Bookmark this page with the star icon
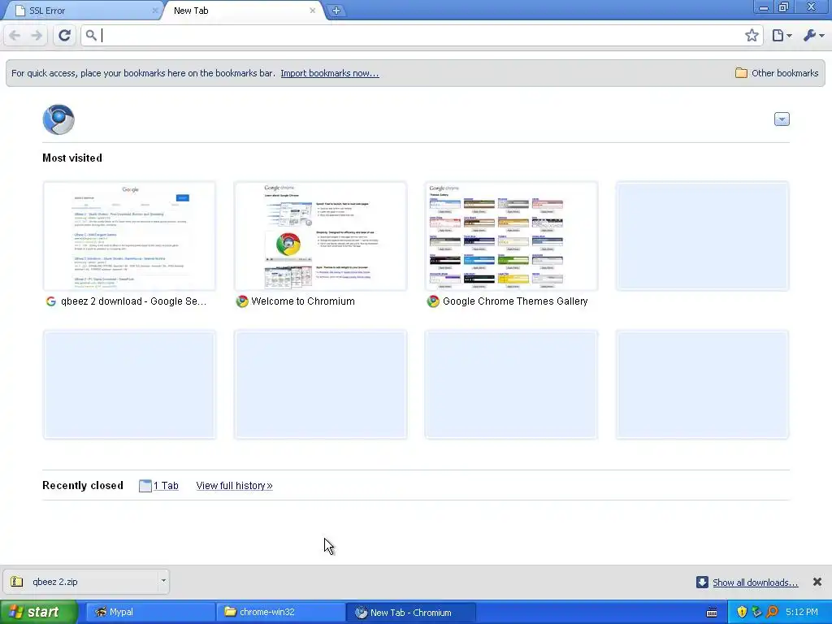The width and height of the screenshot is (832, 624). click(x=752, y=36)
